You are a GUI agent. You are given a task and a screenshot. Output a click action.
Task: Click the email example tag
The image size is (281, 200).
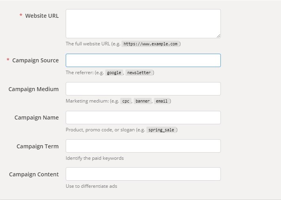(x=161, y=101)
